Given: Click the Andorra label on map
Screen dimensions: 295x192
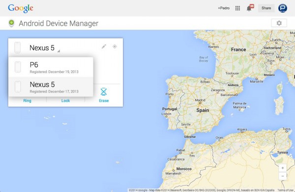Looking at the screenshot, I should (233, 85).
